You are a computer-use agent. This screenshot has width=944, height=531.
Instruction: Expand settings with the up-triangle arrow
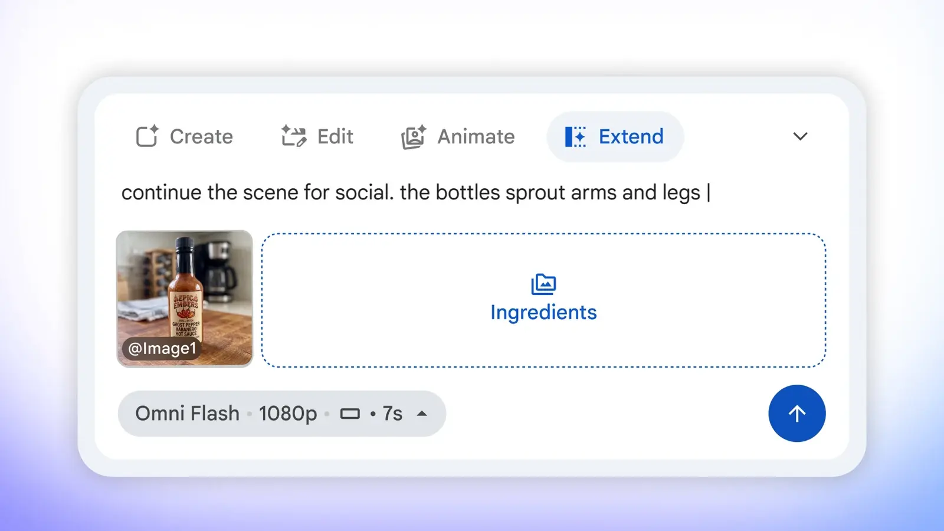pos(422,414)
